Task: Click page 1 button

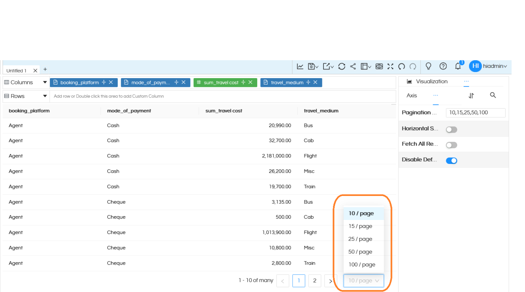Action: pyautogui.click(x=299, y=281)
